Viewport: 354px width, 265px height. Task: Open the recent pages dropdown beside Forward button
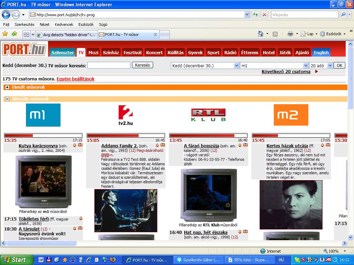23,15
